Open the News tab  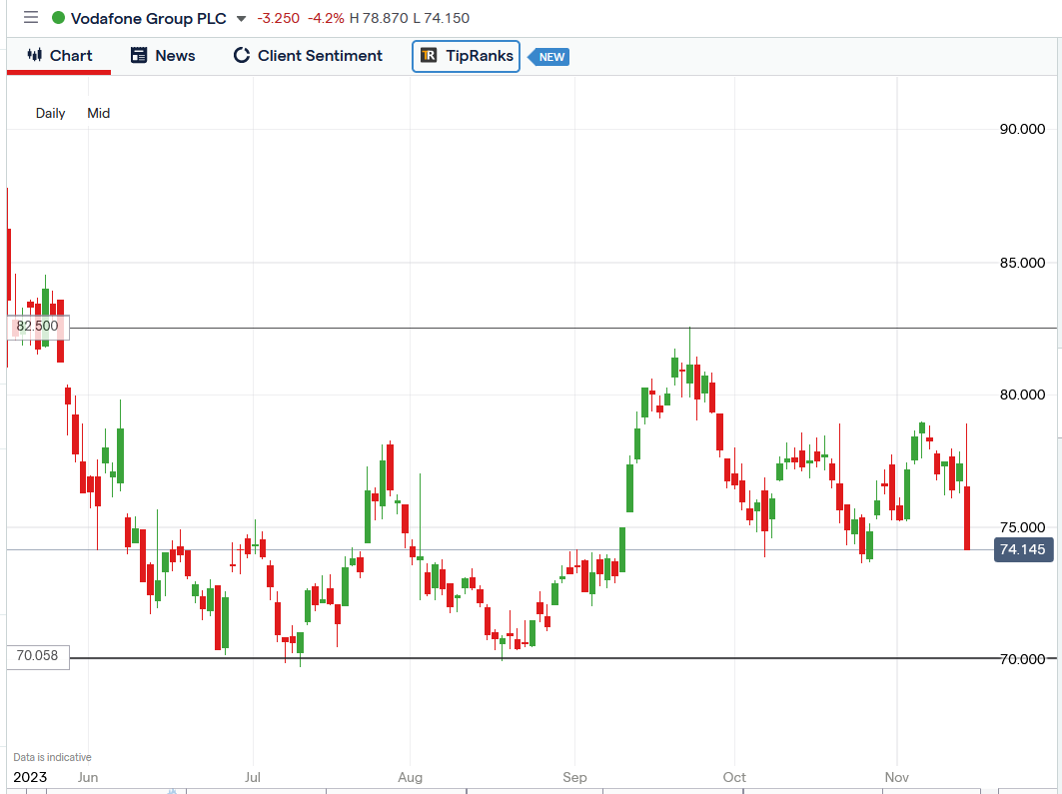[163, 56]
